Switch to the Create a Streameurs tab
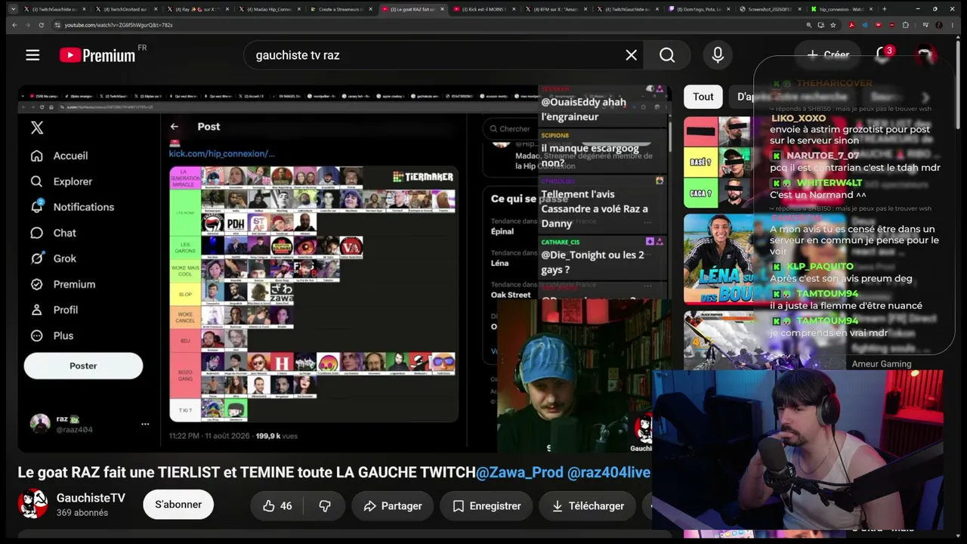The width and height of the screenshot is (967, 544). click(x=341, y=9)
